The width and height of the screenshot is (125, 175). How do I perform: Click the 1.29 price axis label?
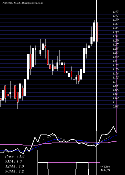115,40
